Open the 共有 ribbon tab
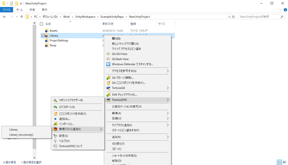The image size is (288, 165). click(x=32, y=10)
